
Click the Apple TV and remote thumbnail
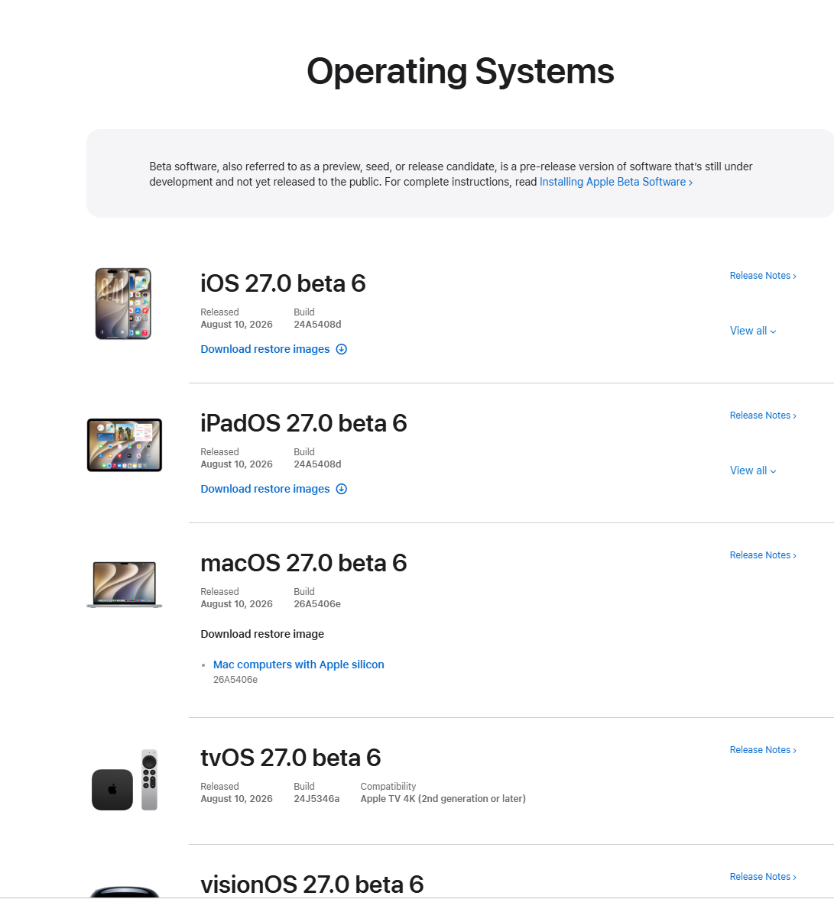point(125,780)
